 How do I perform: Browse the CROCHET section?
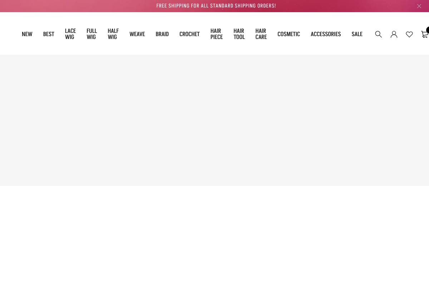pyautogui.click(x=189, y=34)
